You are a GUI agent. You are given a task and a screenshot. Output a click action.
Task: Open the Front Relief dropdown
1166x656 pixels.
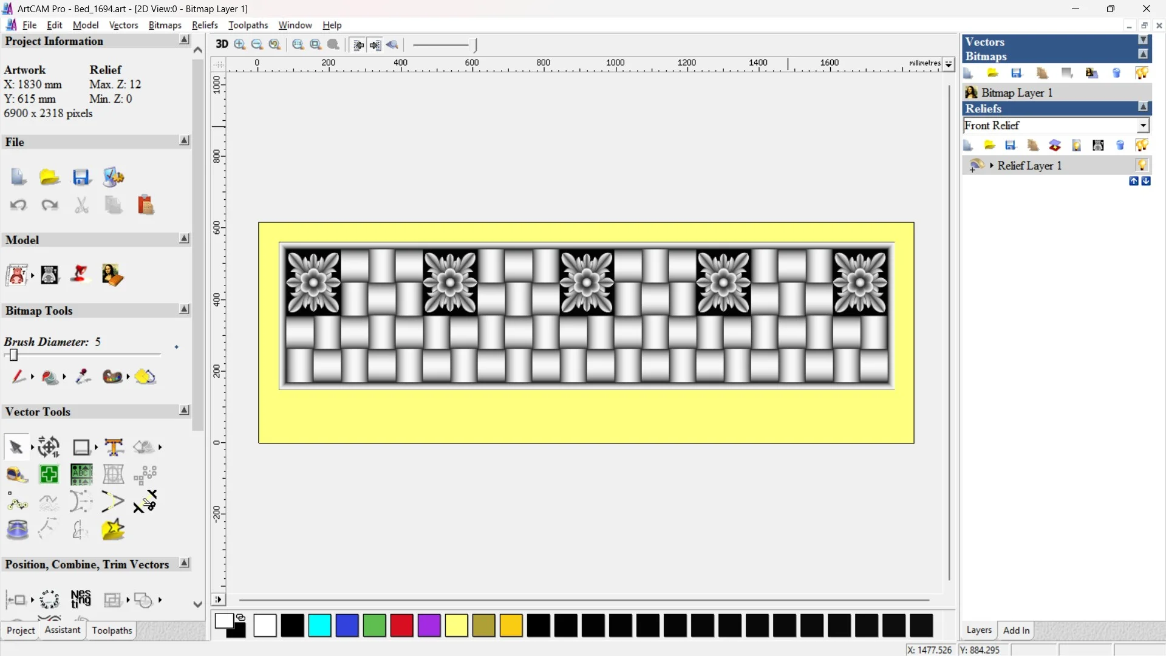point(1143,125)
